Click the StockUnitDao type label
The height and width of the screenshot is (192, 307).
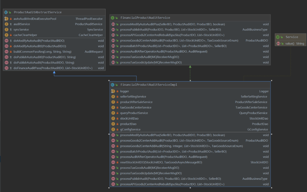pyautogui.click(x=259, y=119)
